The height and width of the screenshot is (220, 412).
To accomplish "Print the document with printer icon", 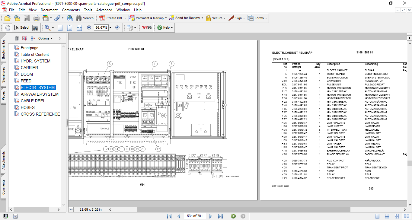I will tap(36, 18).
